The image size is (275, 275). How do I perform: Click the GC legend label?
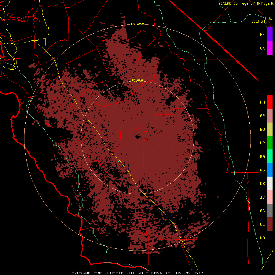pos(262,211)
